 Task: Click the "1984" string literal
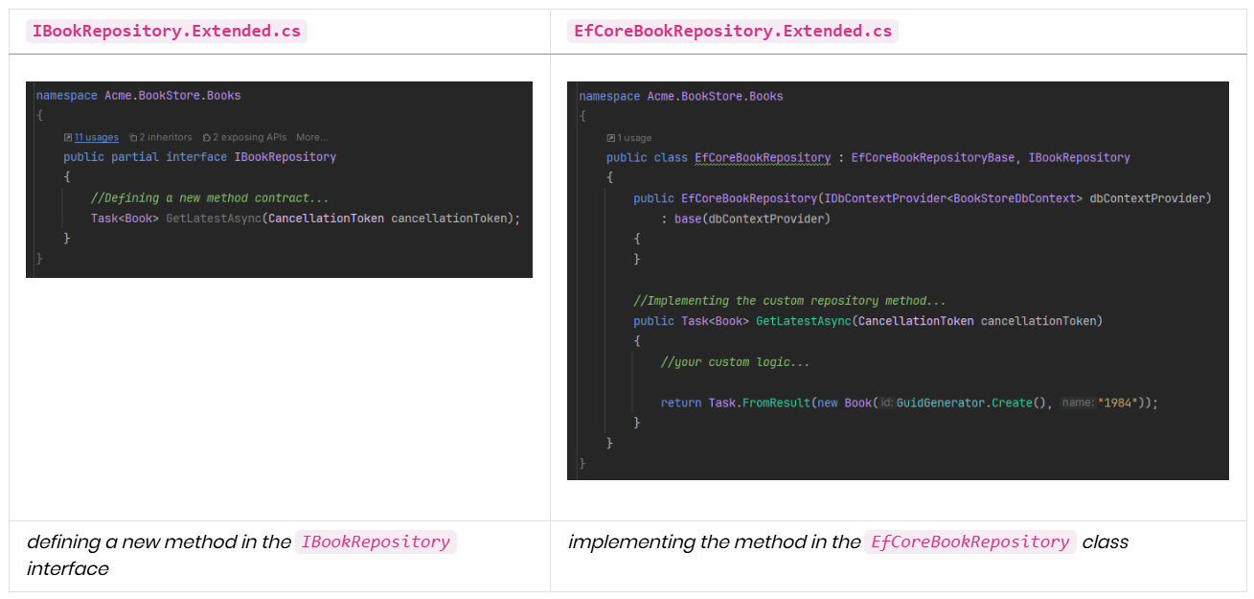tap(1117, 403)
